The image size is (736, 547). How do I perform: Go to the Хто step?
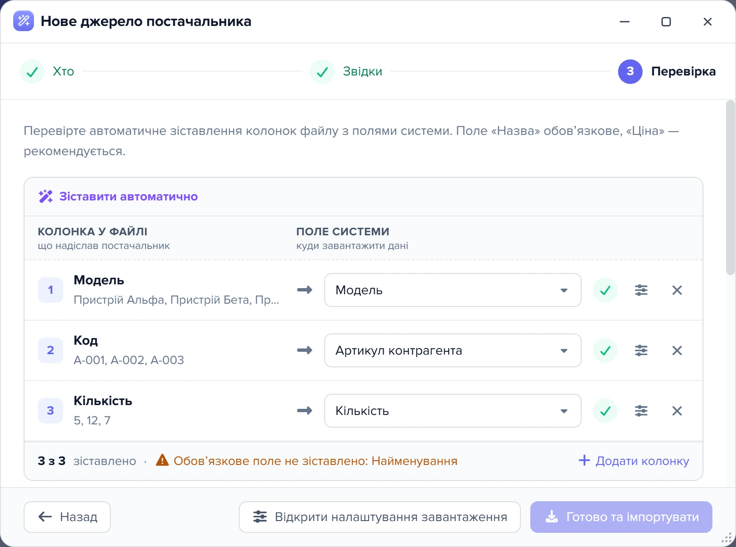[47, 72]
